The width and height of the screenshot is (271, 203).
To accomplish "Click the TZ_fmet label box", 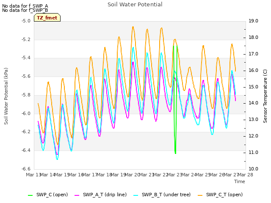I will [x=47, y=18].
